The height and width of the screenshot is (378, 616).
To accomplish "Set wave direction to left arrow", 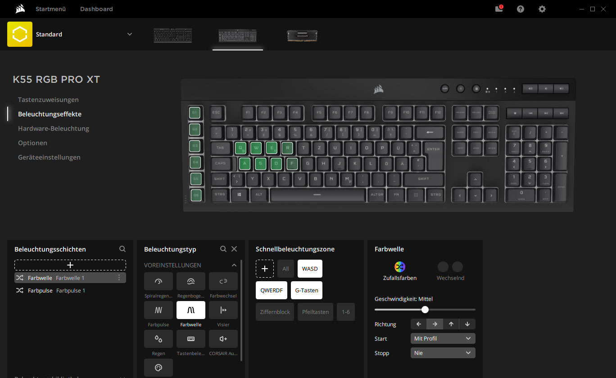I will coord(419,324).
